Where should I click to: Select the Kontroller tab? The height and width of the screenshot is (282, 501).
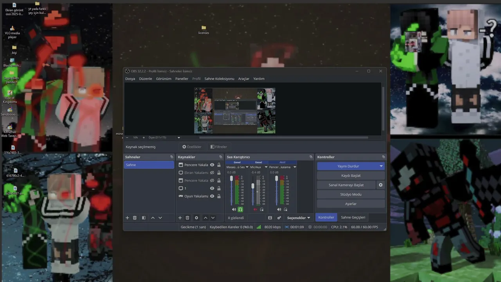point(326,217)
